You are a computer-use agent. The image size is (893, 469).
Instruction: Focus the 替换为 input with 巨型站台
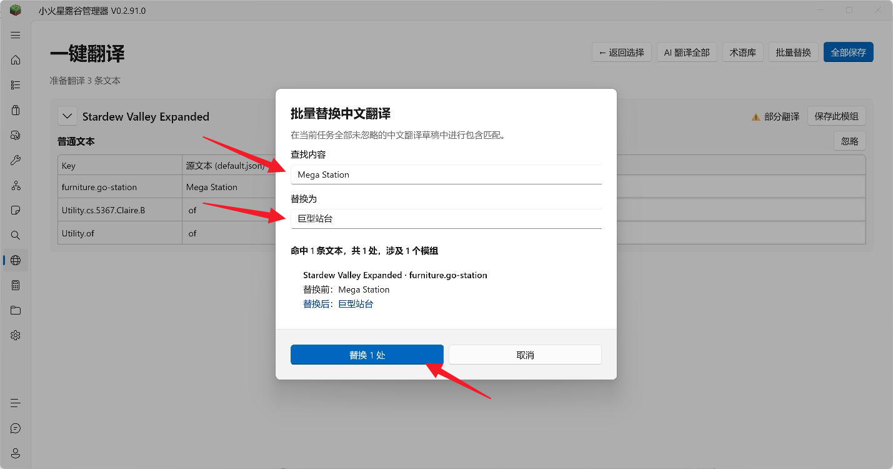[446, 219]
